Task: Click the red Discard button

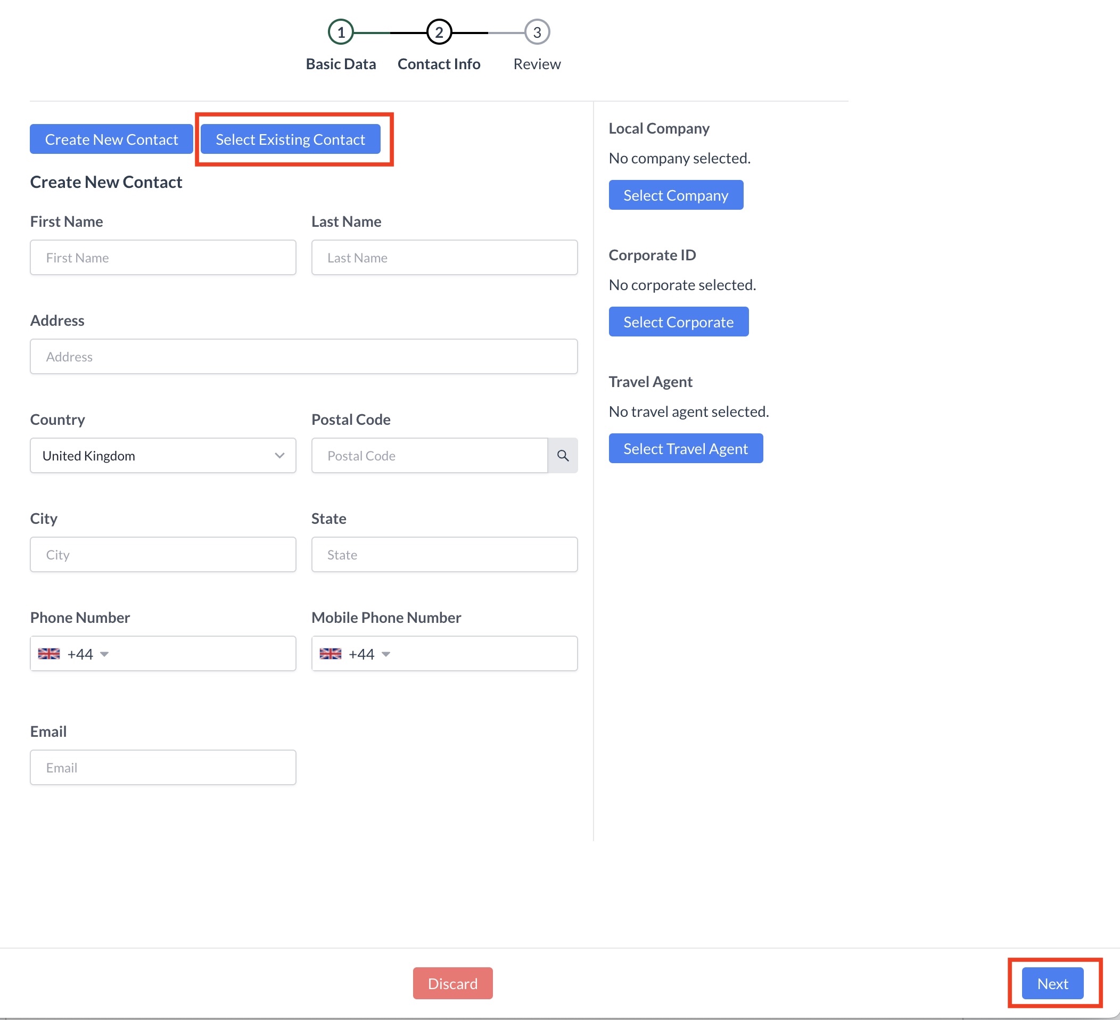Action: pyautogui.click(x=452, y=983)
